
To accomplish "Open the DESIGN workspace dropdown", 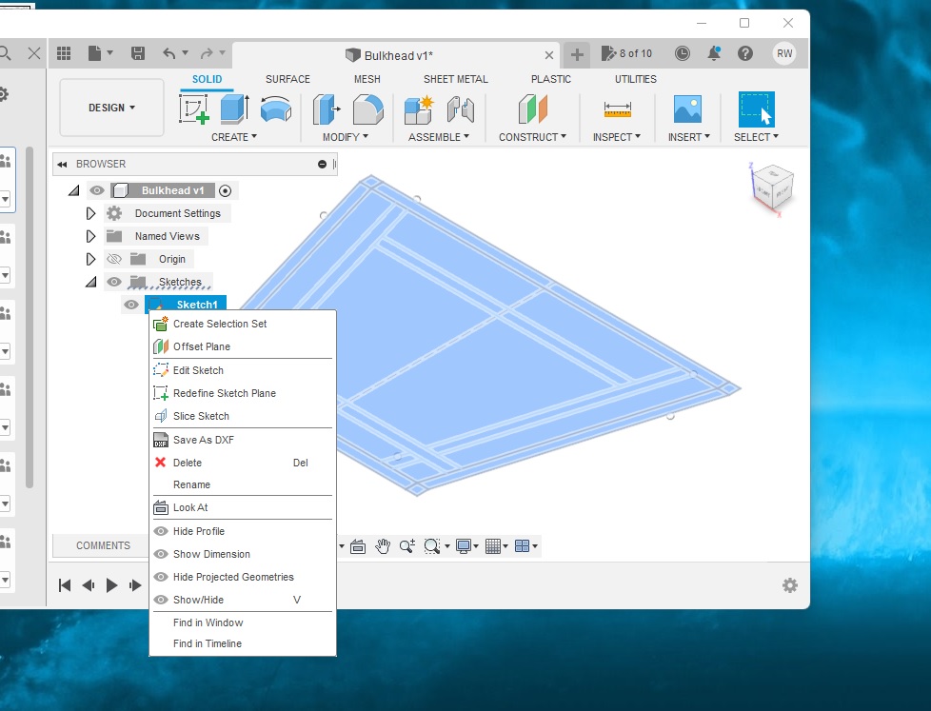I will (x=111, y=108).
